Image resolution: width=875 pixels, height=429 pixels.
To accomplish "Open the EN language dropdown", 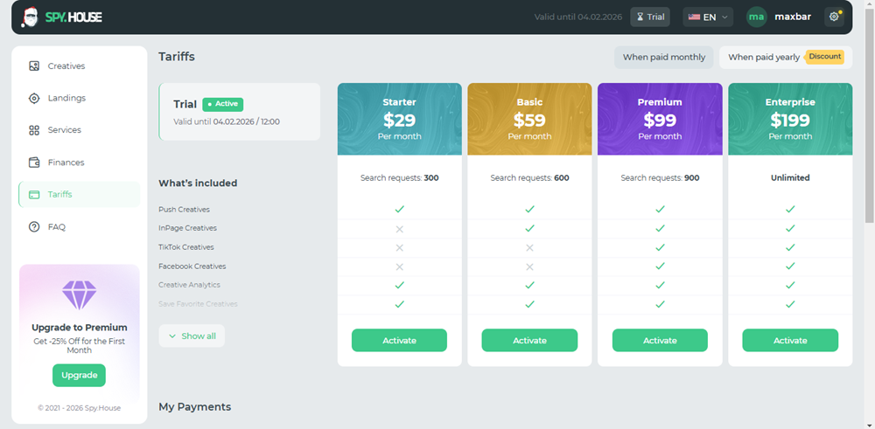I will click(x=707, y=17).
